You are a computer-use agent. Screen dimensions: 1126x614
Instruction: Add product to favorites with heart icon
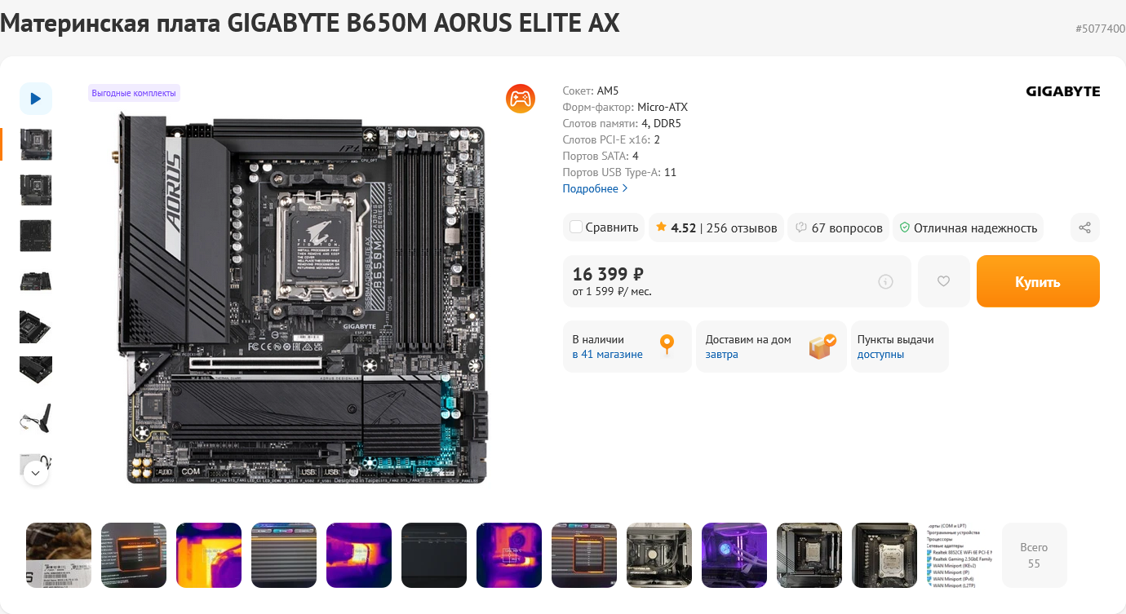click(x=943, y=281)
